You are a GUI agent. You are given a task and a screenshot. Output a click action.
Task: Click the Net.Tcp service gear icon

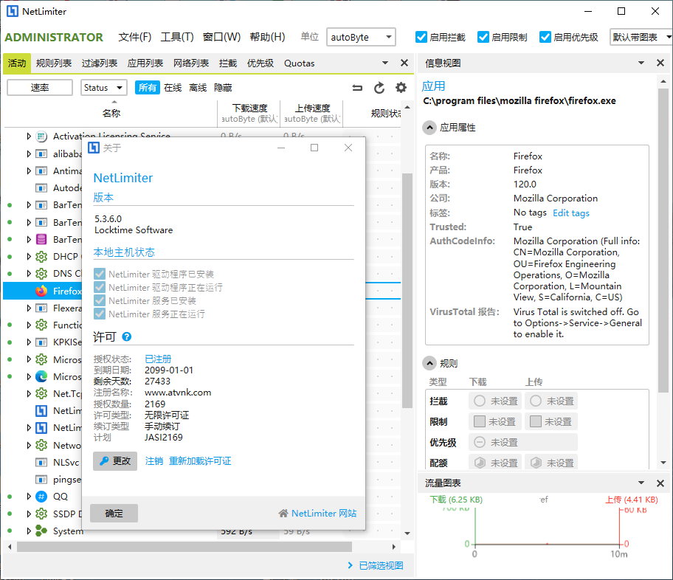41,394
